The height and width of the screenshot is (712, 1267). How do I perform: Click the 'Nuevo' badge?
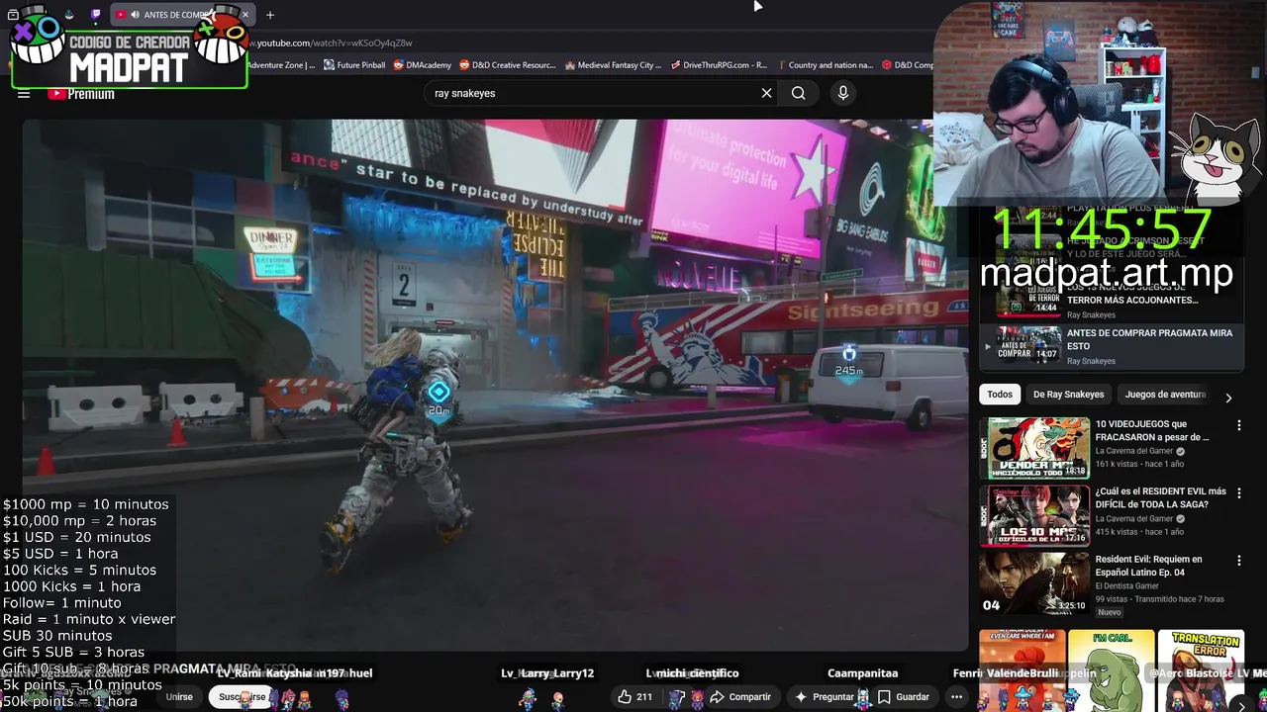[1110, 612]
